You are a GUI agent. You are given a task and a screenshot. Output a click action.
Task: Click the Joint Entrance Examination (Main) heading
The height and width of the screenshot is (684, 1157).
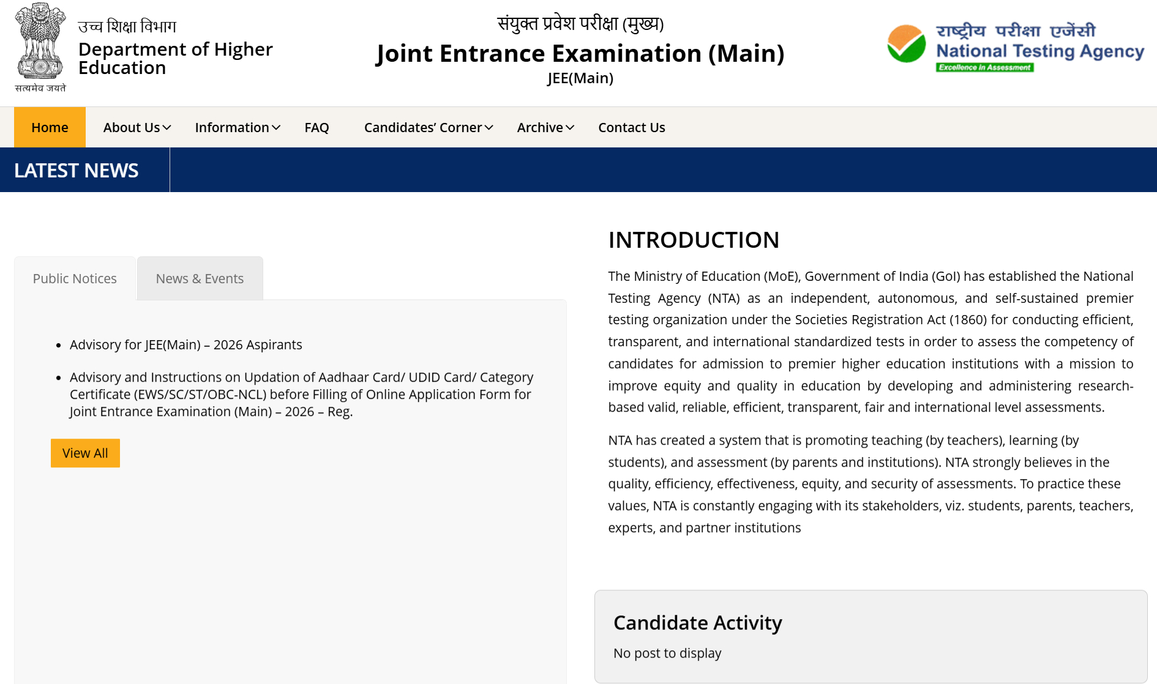pos(580,54)
